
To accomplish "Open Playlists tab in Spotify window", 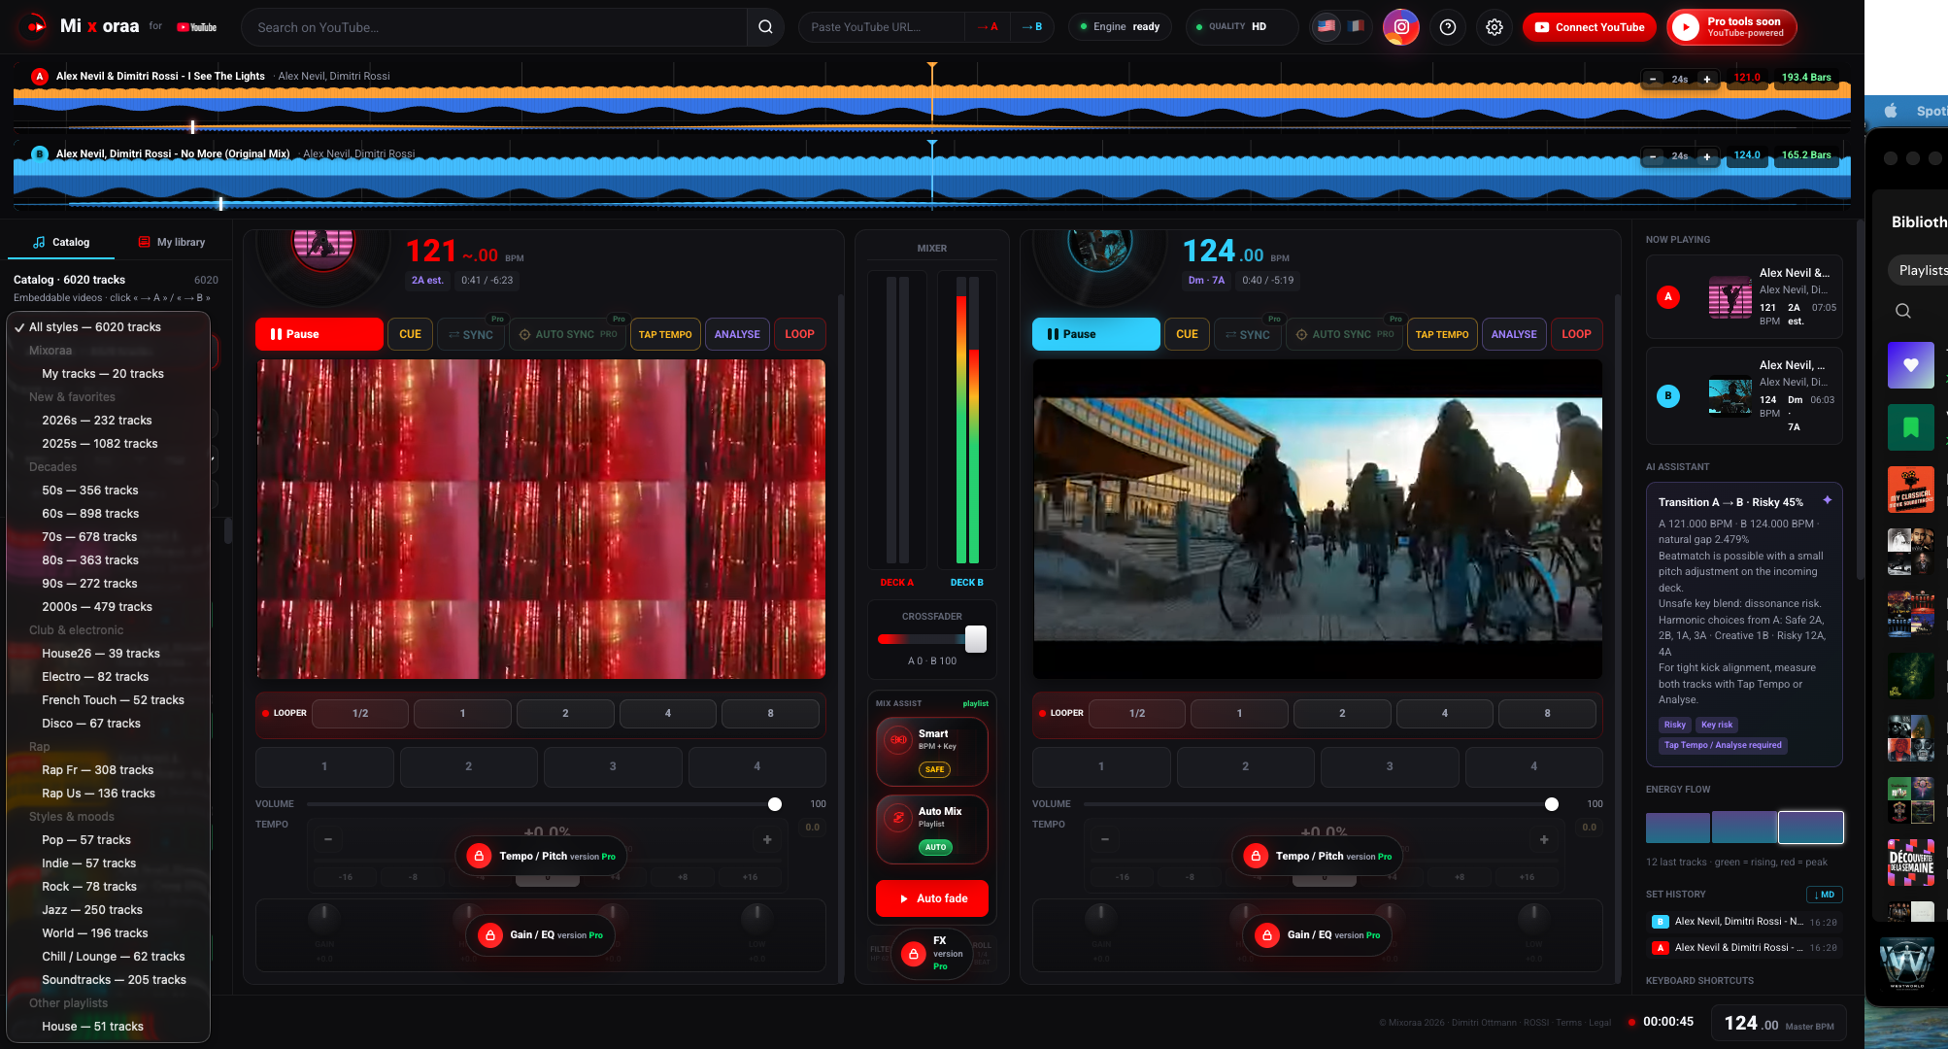I will click(x=1922, y=270).
